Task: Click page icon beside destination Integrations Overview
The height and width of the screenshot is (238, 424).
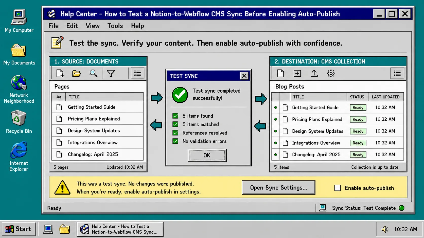Action: (285, 143)
